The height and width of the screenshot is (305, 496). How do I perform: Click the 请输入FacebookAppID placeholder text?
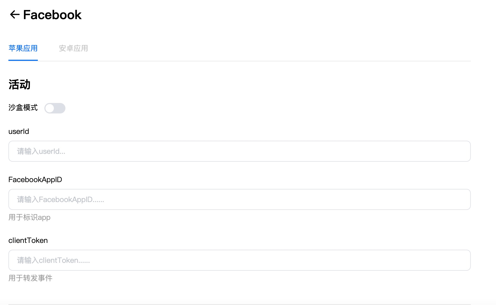click(x=60, y=199)
